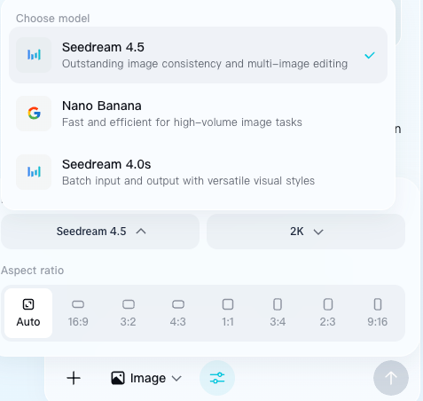Click the Google logo next to Nano Banana
This screenshot has height=401, width=423.
click(34, 114)
